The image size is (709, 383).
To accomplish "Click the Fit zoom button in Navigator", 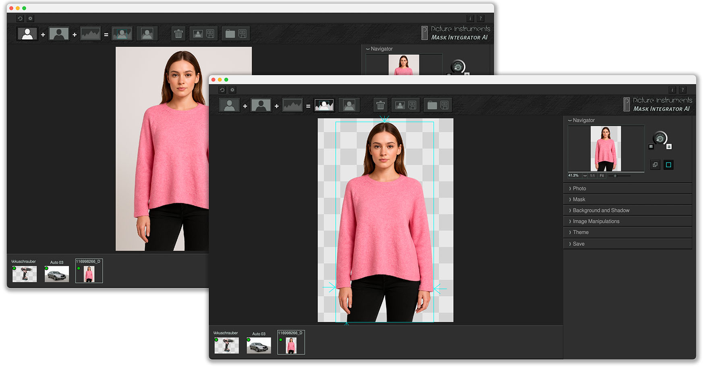I will (602, 176).
